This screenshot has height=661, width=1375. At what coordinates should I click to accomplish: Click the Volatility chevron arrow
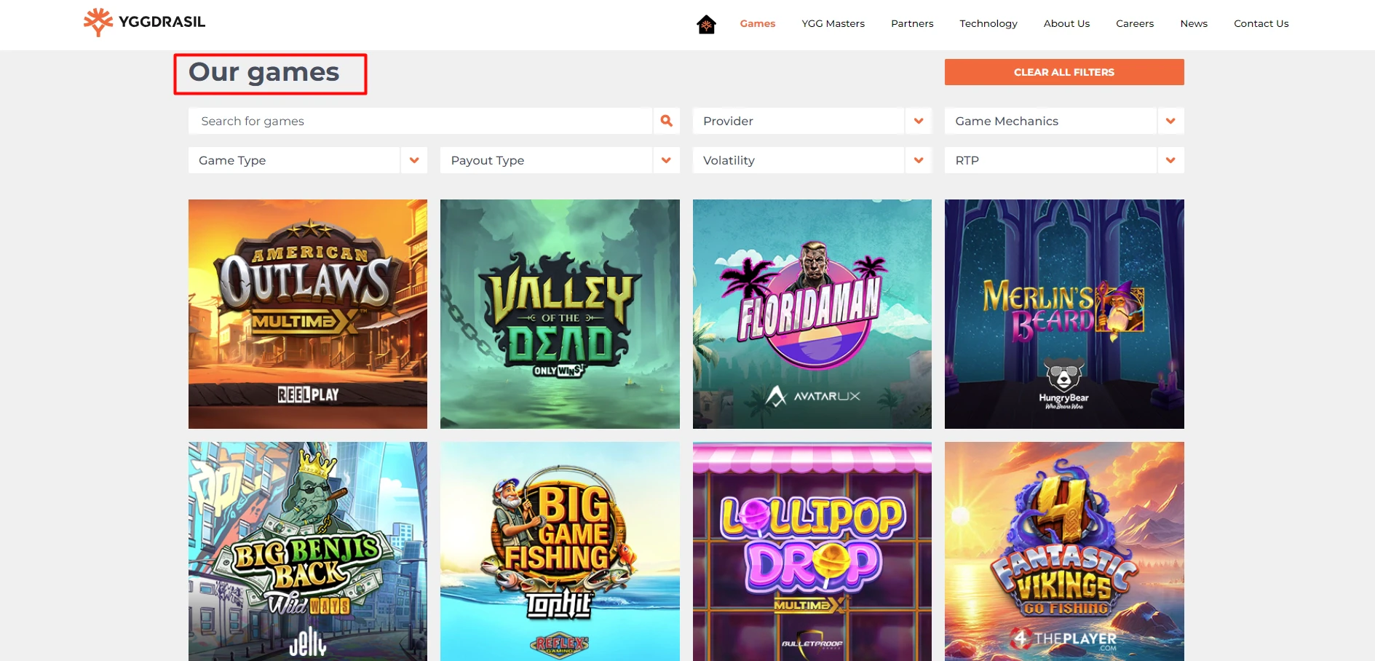click(919, 160)
